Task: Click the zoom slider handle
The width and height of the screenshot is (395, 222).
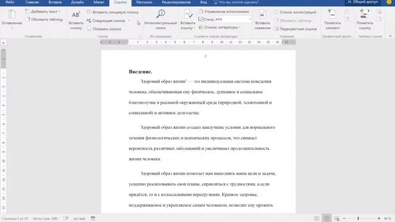Action: click(358, 218)
